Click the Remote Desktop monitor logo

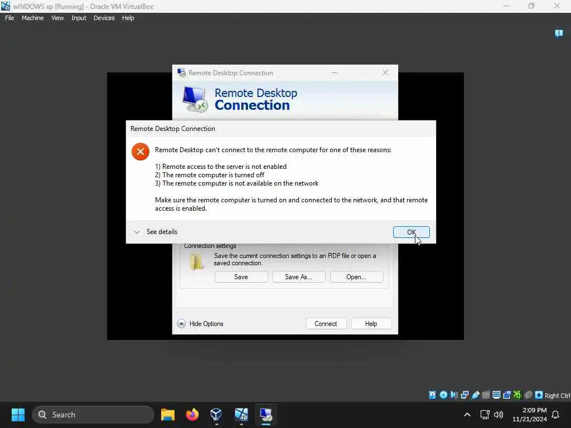click(195, 99)
